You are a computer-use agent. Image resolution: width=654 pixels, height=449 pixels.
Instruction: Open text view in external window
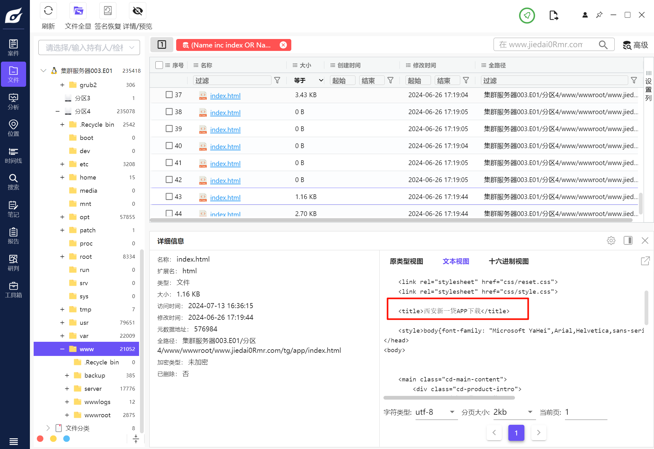(645, 261)
